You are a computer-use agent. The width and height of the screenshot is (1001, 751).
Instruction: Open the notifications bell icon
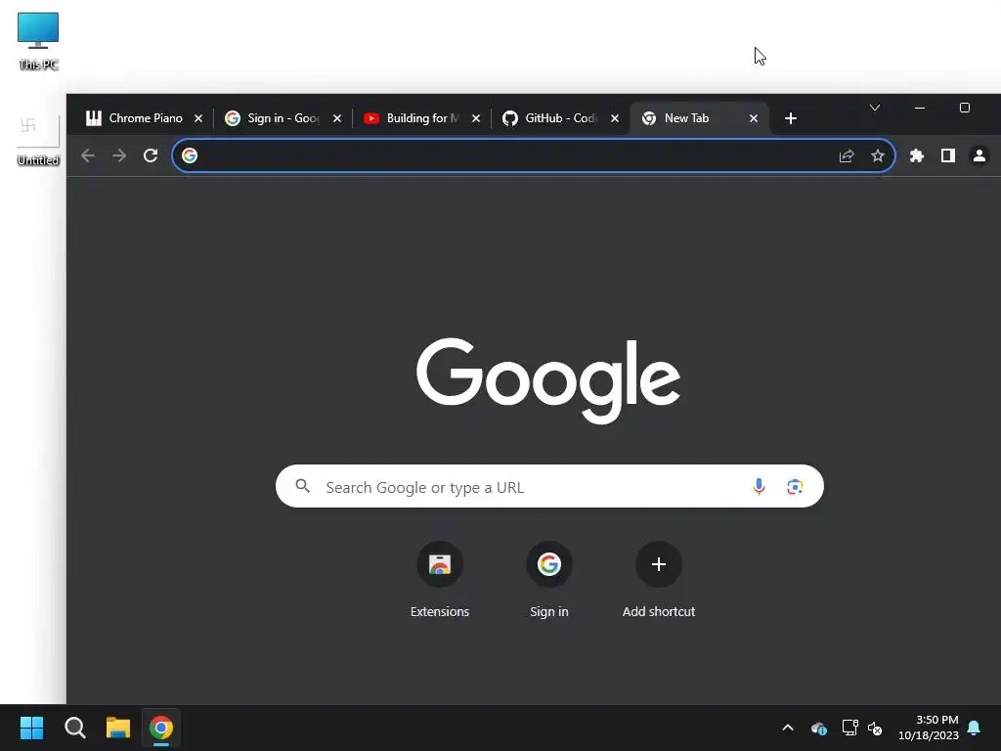point(975,728)
